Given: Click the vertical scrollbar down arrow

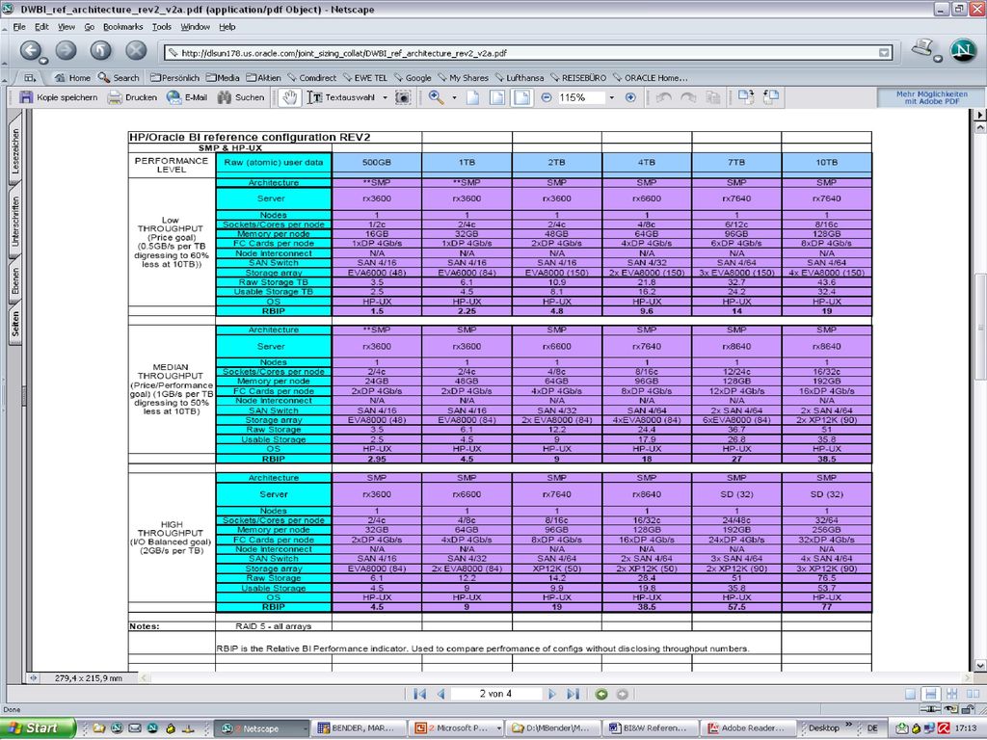Looking at the screenshot, I should tap(979, 665).
